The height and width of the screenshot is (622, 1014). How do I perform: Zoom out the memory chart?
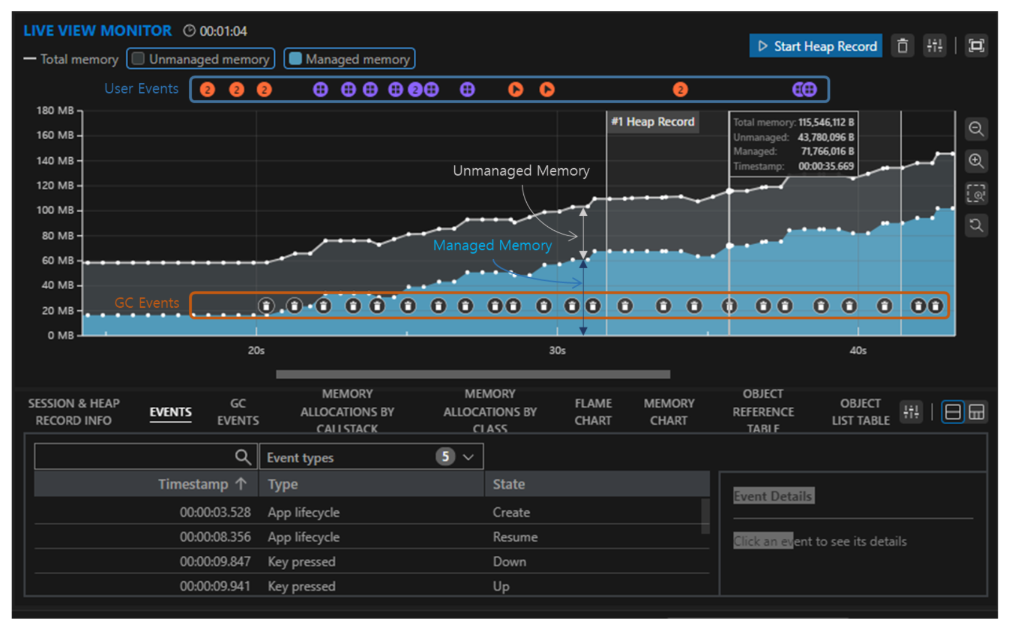pos(976,129)
